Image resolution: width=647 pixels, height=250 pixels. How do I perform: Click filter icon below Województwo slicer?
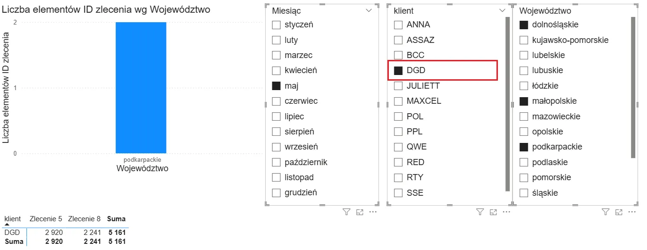click(606, 212)
